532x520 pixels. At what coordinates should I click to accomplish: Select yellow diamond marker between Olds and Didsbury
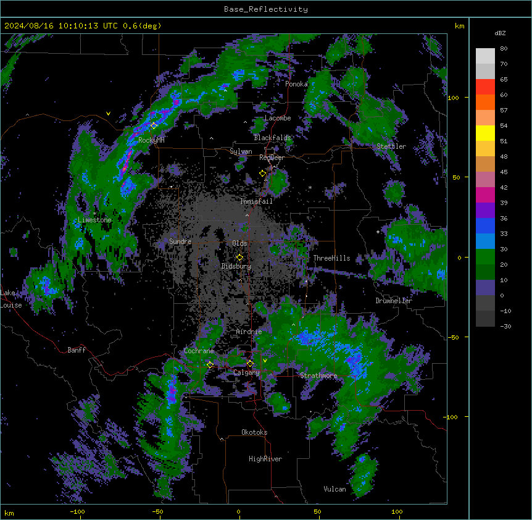[239, 258]
